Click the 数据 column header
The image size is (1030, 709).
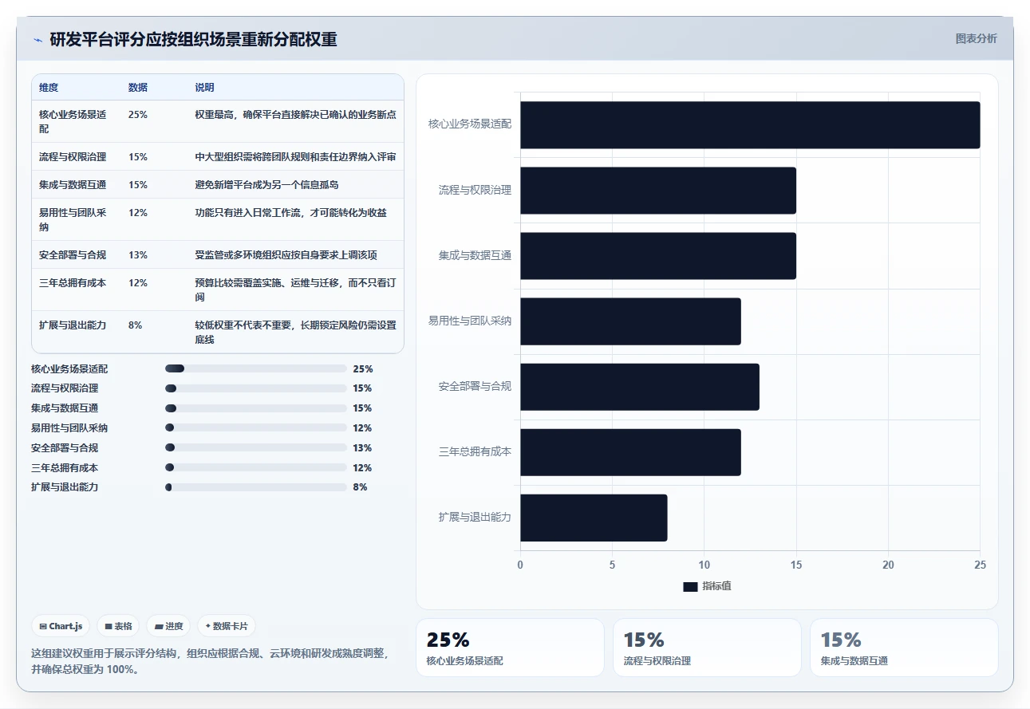click(138, 88)
